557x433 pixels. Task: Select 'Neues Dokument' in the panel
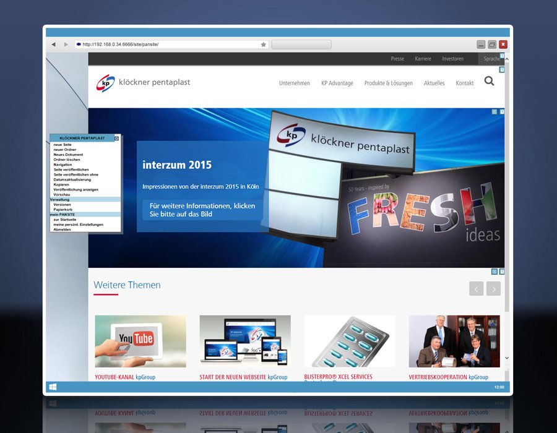coord(68,155)
